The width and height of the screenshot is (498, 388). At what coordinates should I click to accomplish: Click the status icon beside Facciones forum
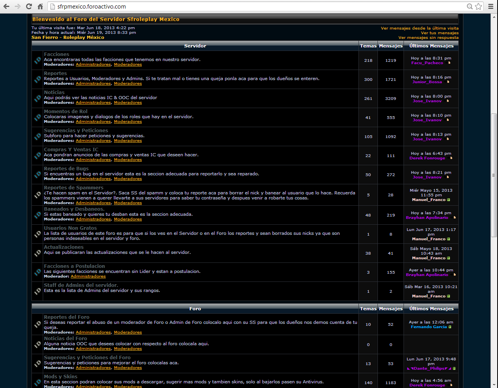pyautogui.click(x=37, y=60)
